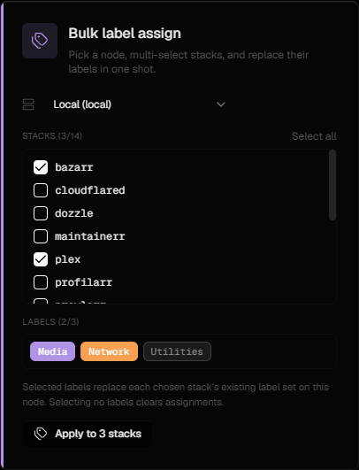Click the stacks list scrollbar
The height and width of the screenshot is (470, 359).
(332, 185)
